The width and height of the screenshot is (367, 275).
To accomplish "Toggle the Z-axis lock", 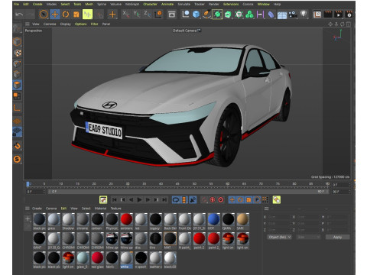I will (148, 14).
